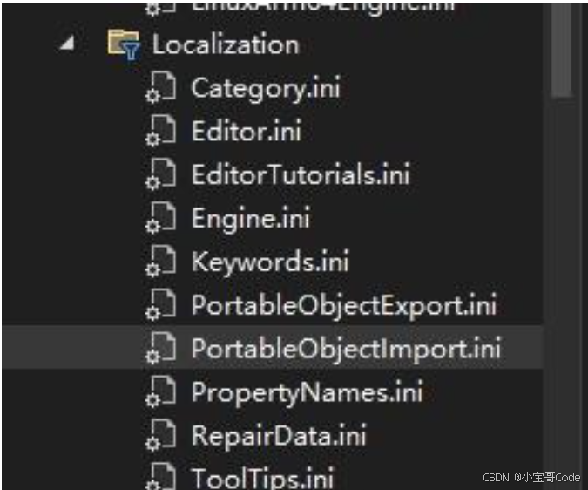Image resolution: width=588 pixels, height=490 pixels.
Task: Click the Engine.ini file icon
Action: click(160, 217)
